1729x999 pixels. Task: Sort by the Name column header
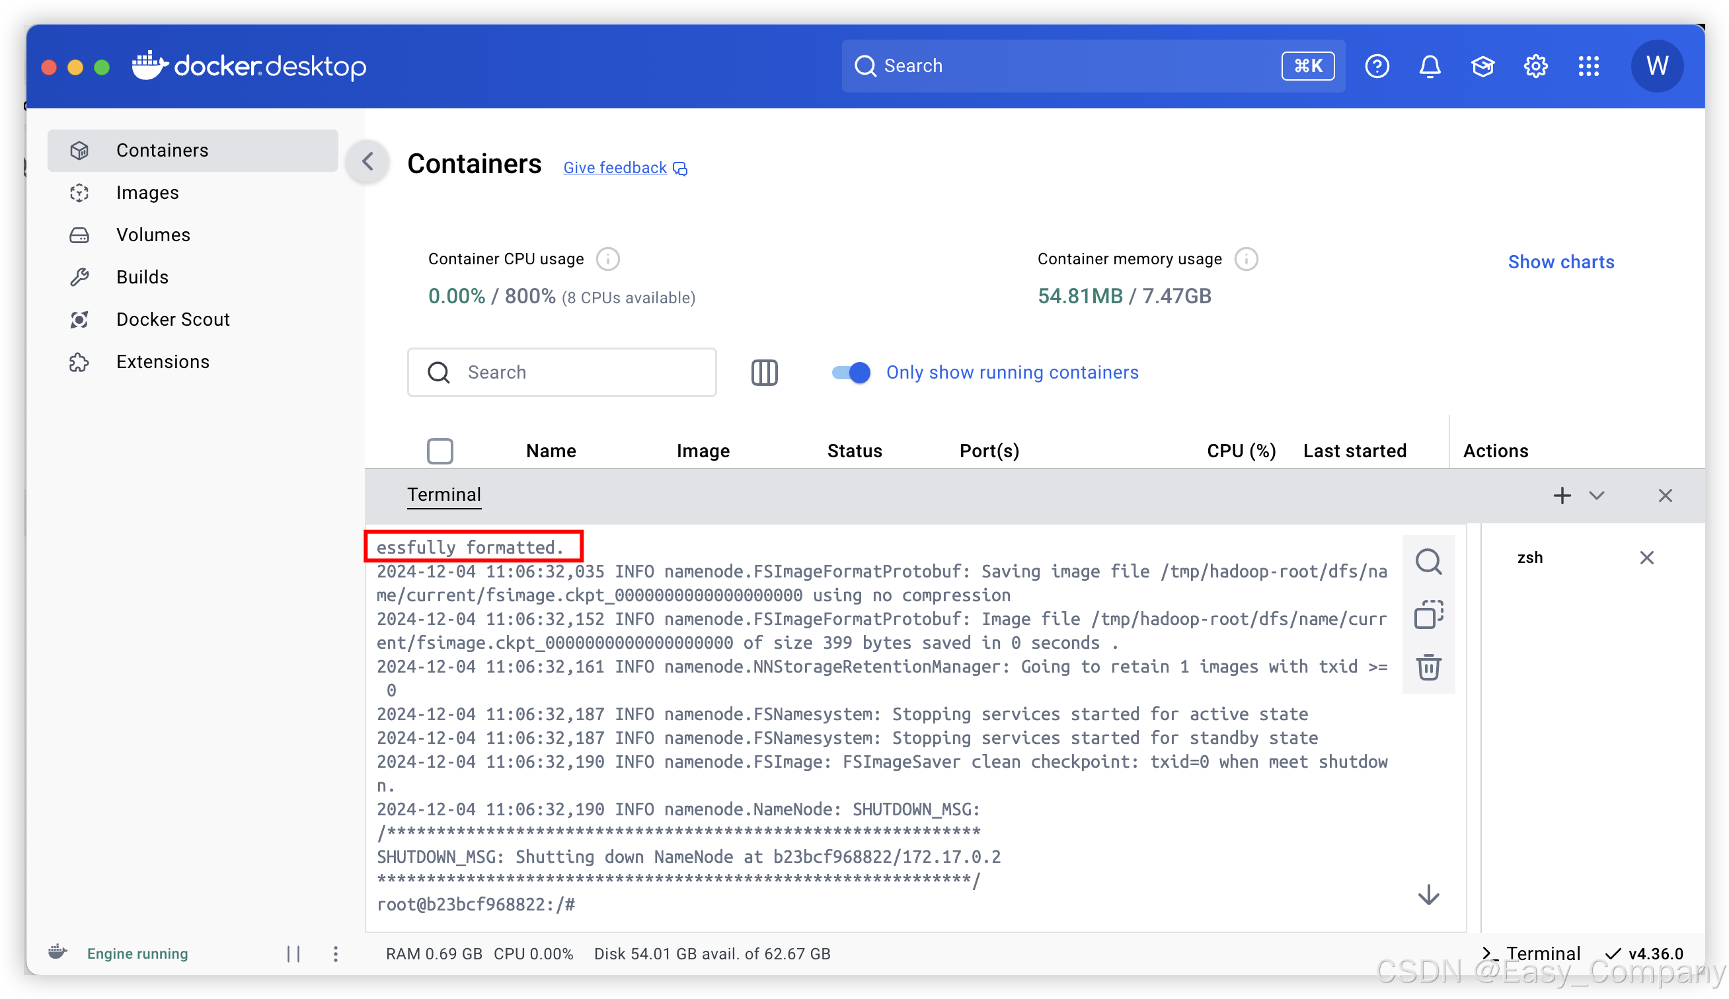pos(551,451)
